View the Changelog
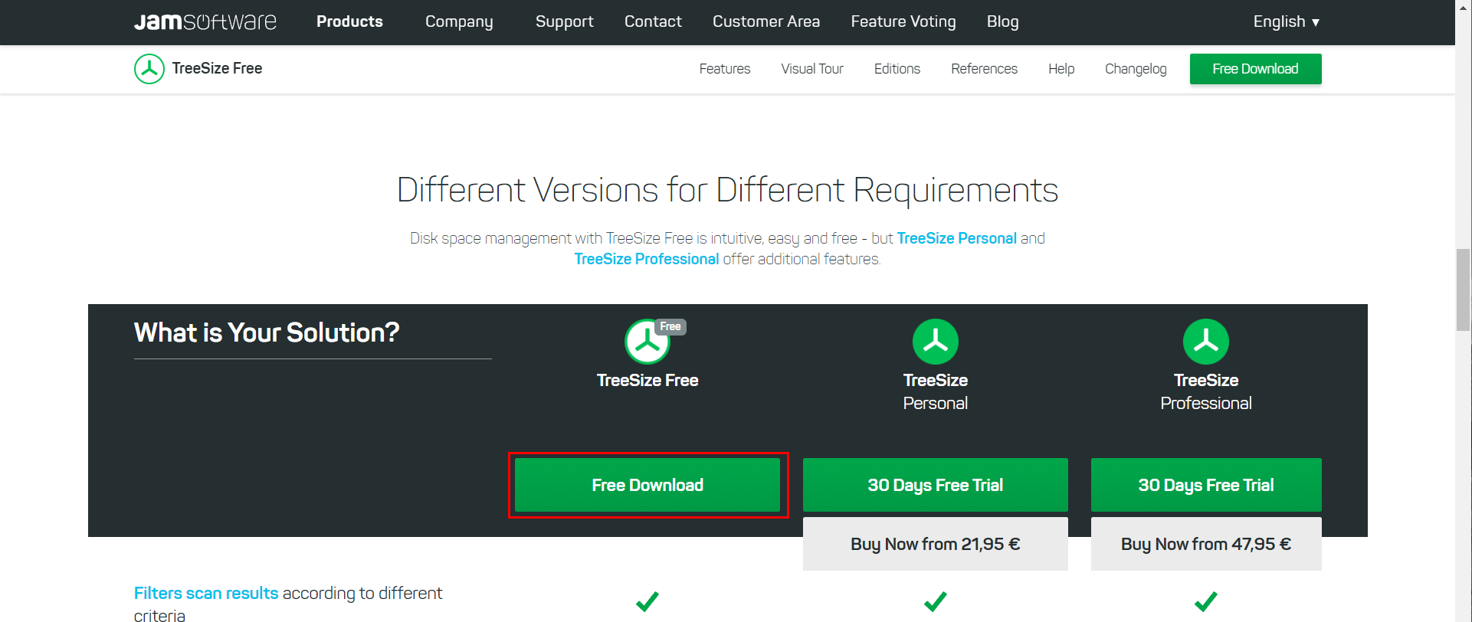Image resolution: width=1472 pixels, height=622 pixels. [x=1136, y=69]
